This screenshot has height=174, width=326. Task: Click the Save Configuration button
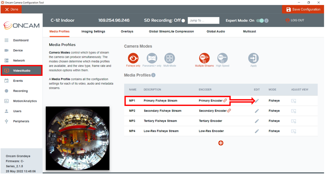point(303,9)
